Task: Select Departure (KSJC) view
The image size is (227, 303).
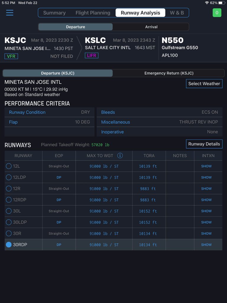Action: (58, 73)
